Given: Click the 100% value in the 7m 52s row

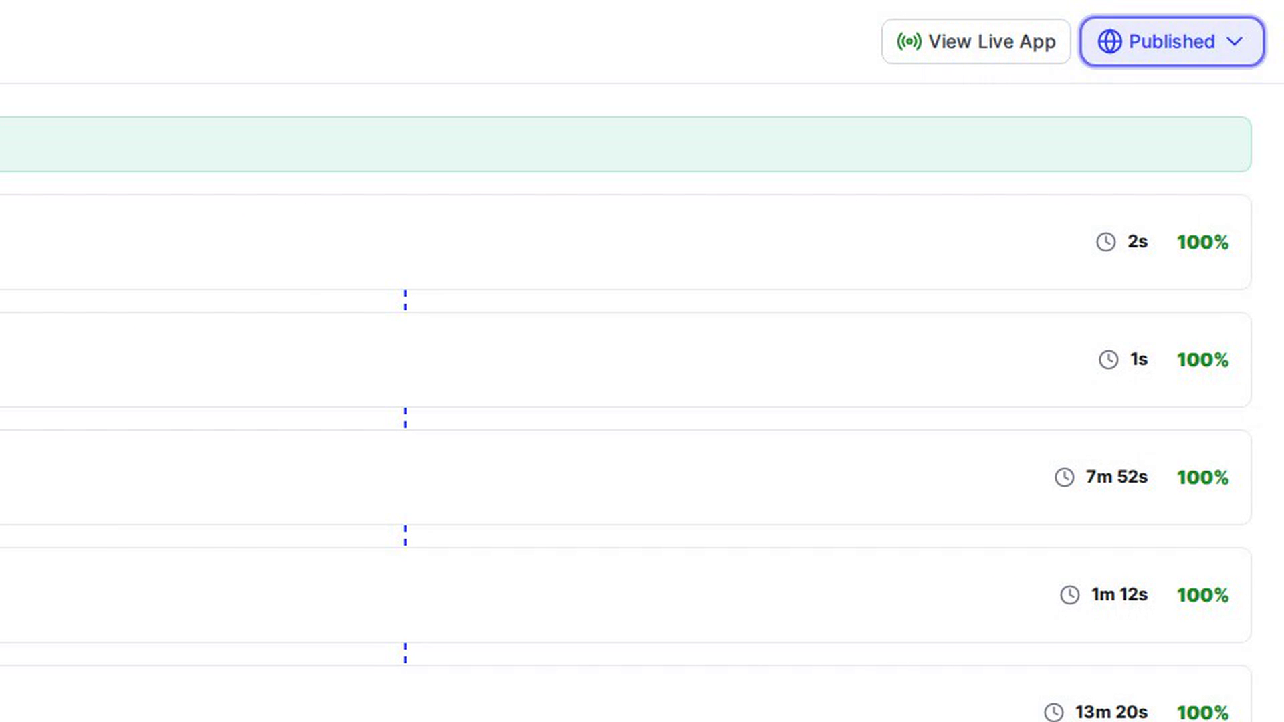Looking at the screenshot, I should [1203, 477].
